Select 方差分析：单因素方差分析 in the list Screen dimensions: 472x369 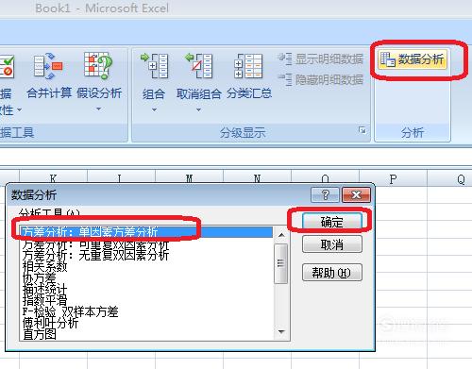pyautogui.click(x=146, y=232)
